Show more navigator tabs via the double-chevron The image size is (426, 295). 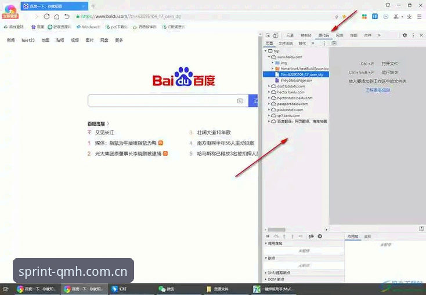[313, 43]
